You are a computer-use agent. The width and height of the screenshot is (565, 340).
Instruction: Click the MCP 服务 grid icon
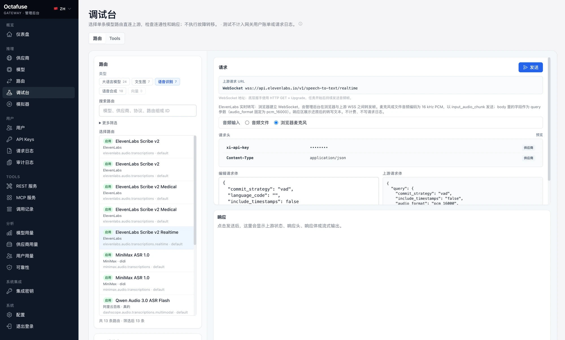[9, 198]
